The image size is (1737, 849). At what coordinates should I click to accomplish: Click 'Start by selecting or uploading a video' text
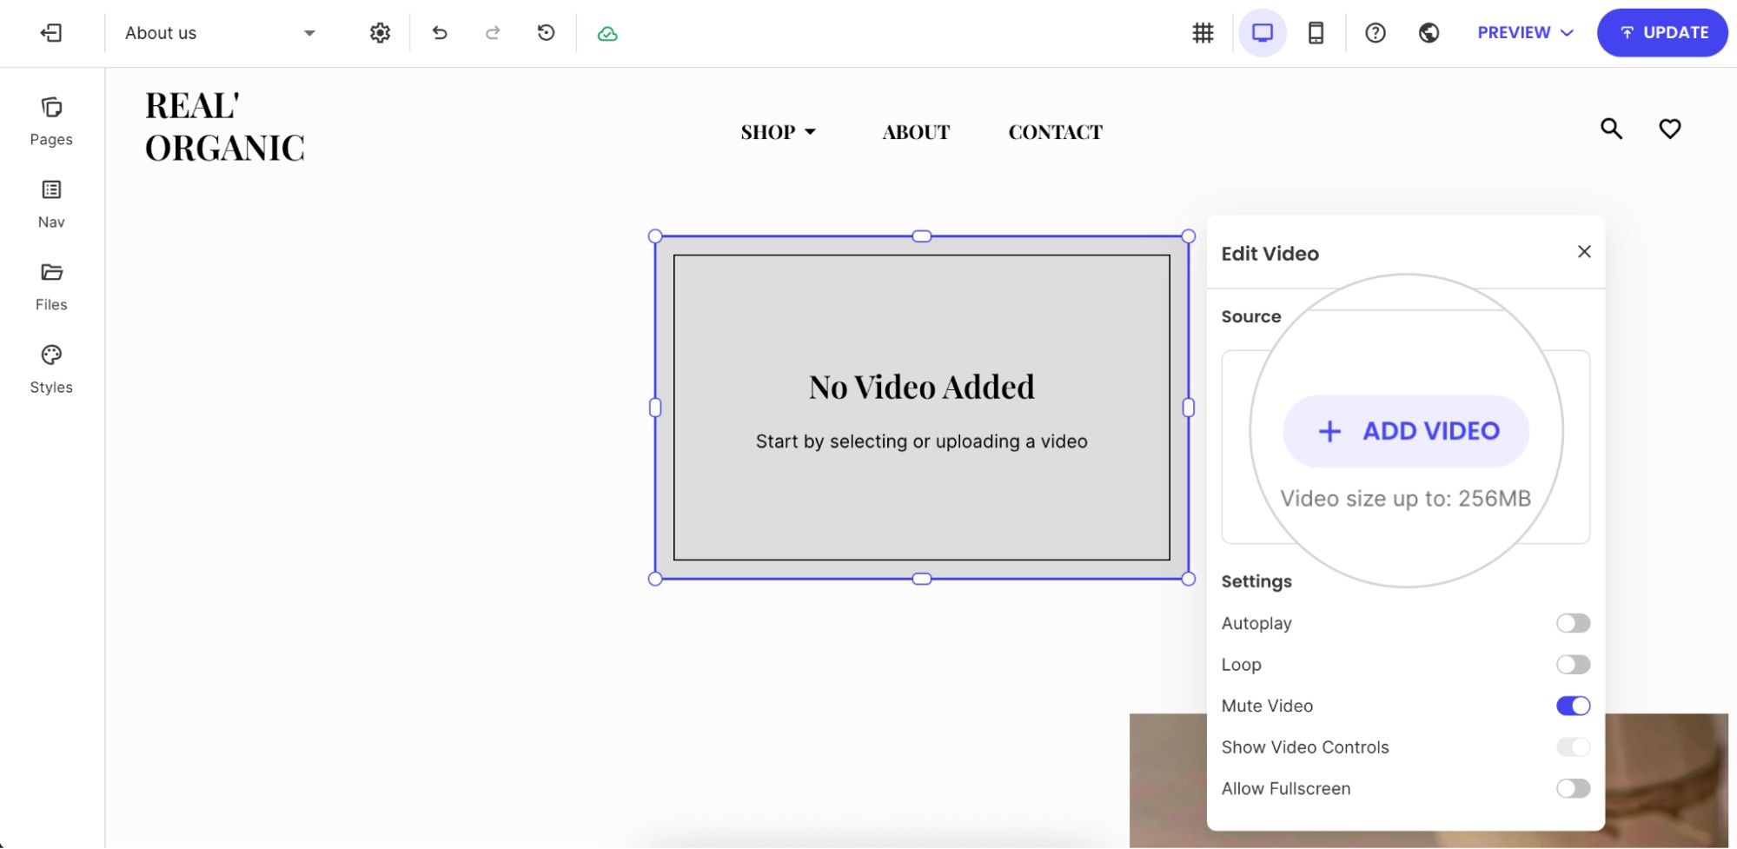922,441
